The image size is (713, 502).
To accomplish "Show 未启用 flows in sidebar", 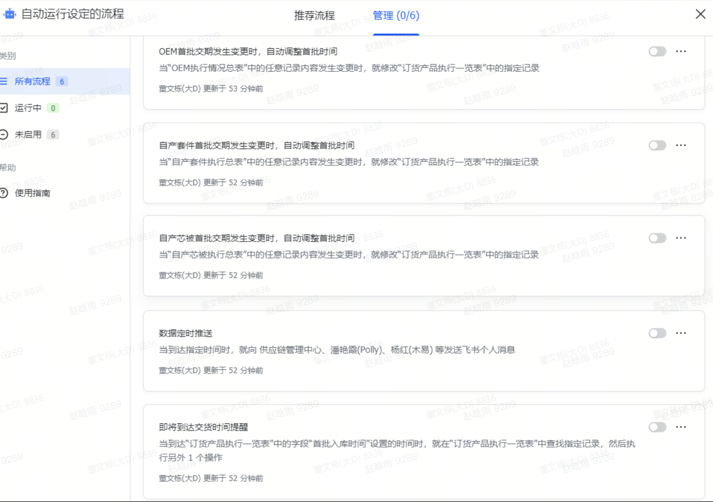I will click(x=28, y=135).
